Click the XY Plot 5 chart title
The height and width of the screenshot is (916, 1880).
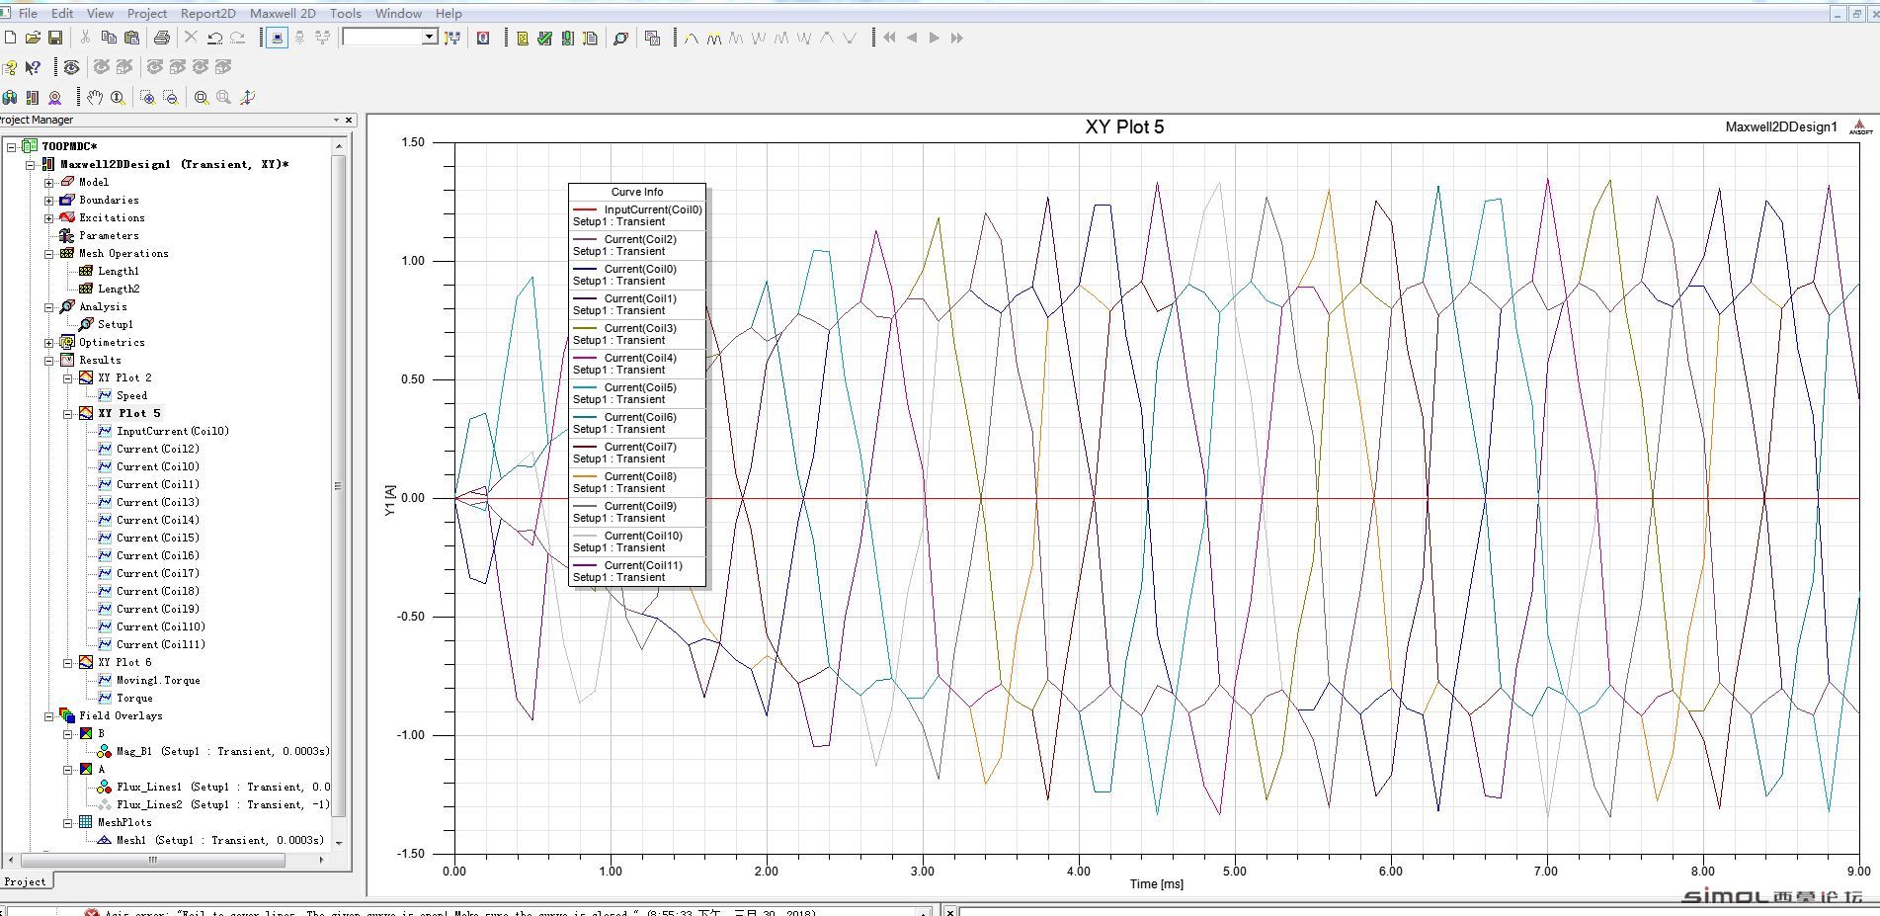(x=1124, y=126)
